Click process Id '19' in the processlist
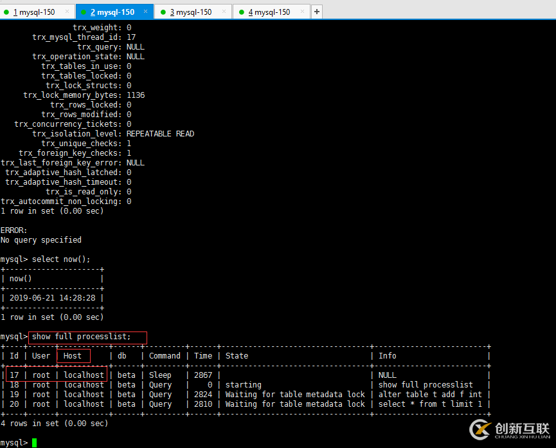 click(14, 395)
